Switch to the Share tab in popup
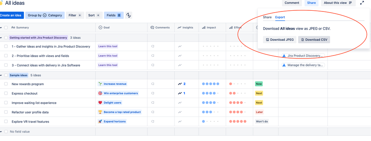 (267, 17)
